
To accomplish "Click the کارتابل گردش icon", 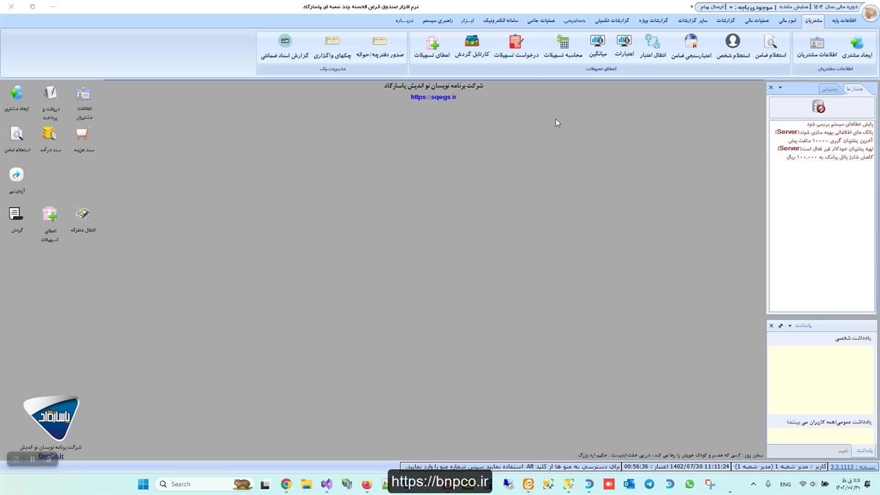I will pyautogui.click(x=472, y=46).
